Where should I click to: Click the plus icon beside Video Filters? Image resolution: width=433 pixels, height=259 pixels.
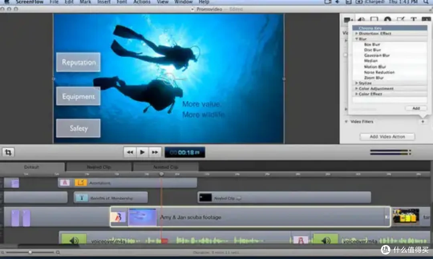click(423, 121)
